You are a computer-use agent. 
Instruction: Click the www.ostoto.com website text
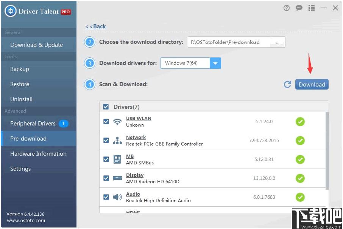pos(26,220)
